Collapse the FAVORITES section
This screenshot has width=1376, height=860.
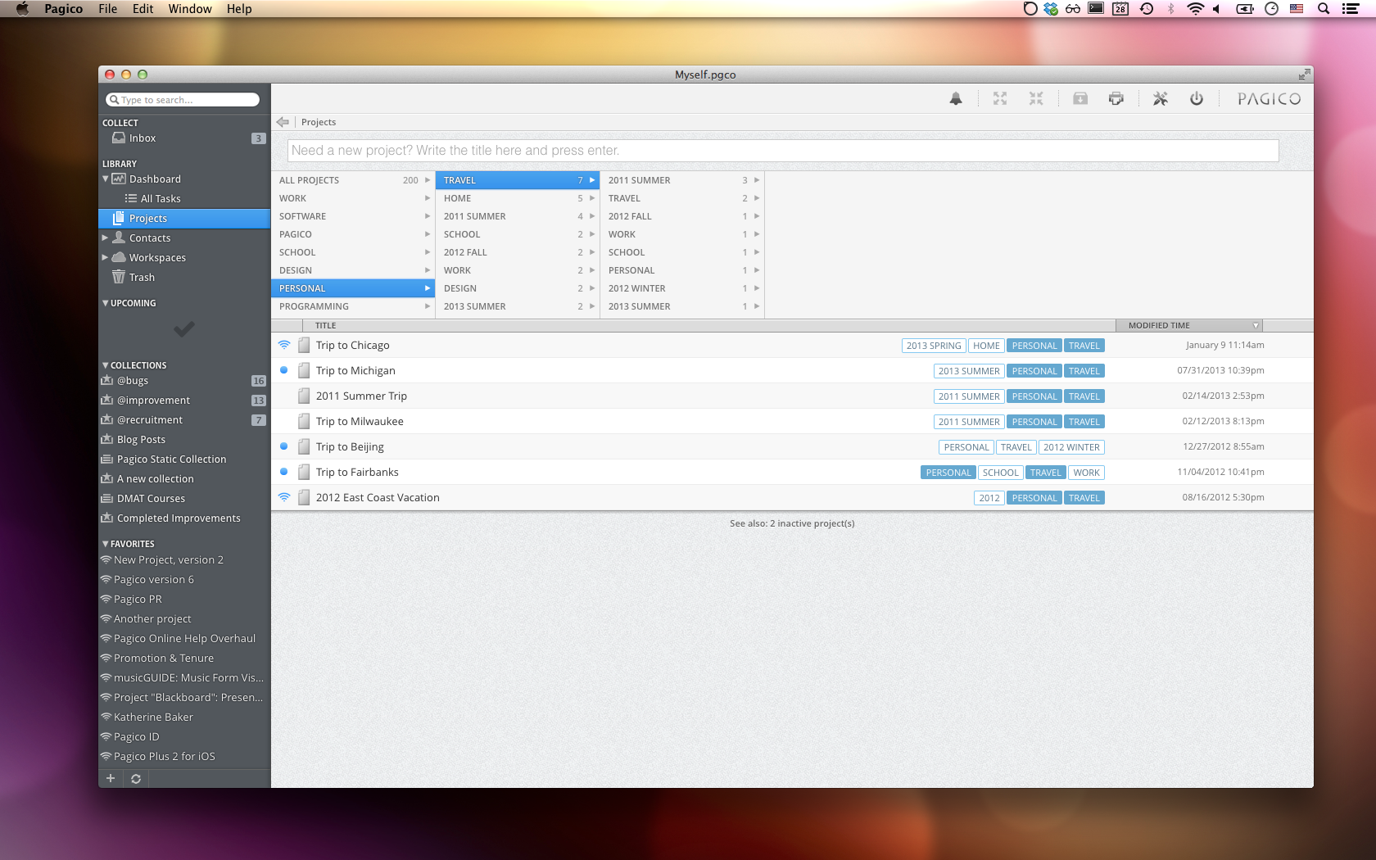point(105,544)
